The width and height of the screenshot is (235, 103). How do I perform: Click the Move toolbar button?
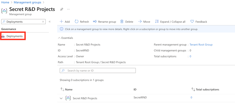144,22
